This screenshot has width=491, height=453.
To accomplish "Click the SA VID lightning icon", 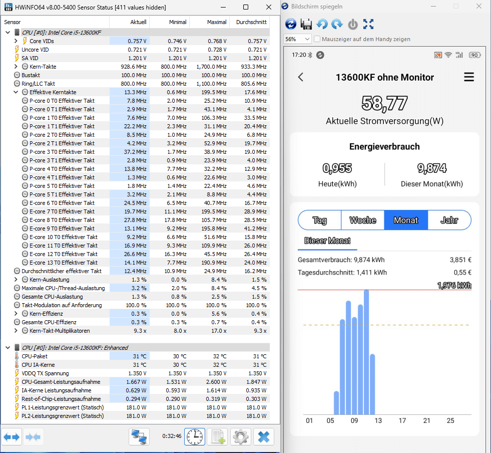I will [17, 58].
